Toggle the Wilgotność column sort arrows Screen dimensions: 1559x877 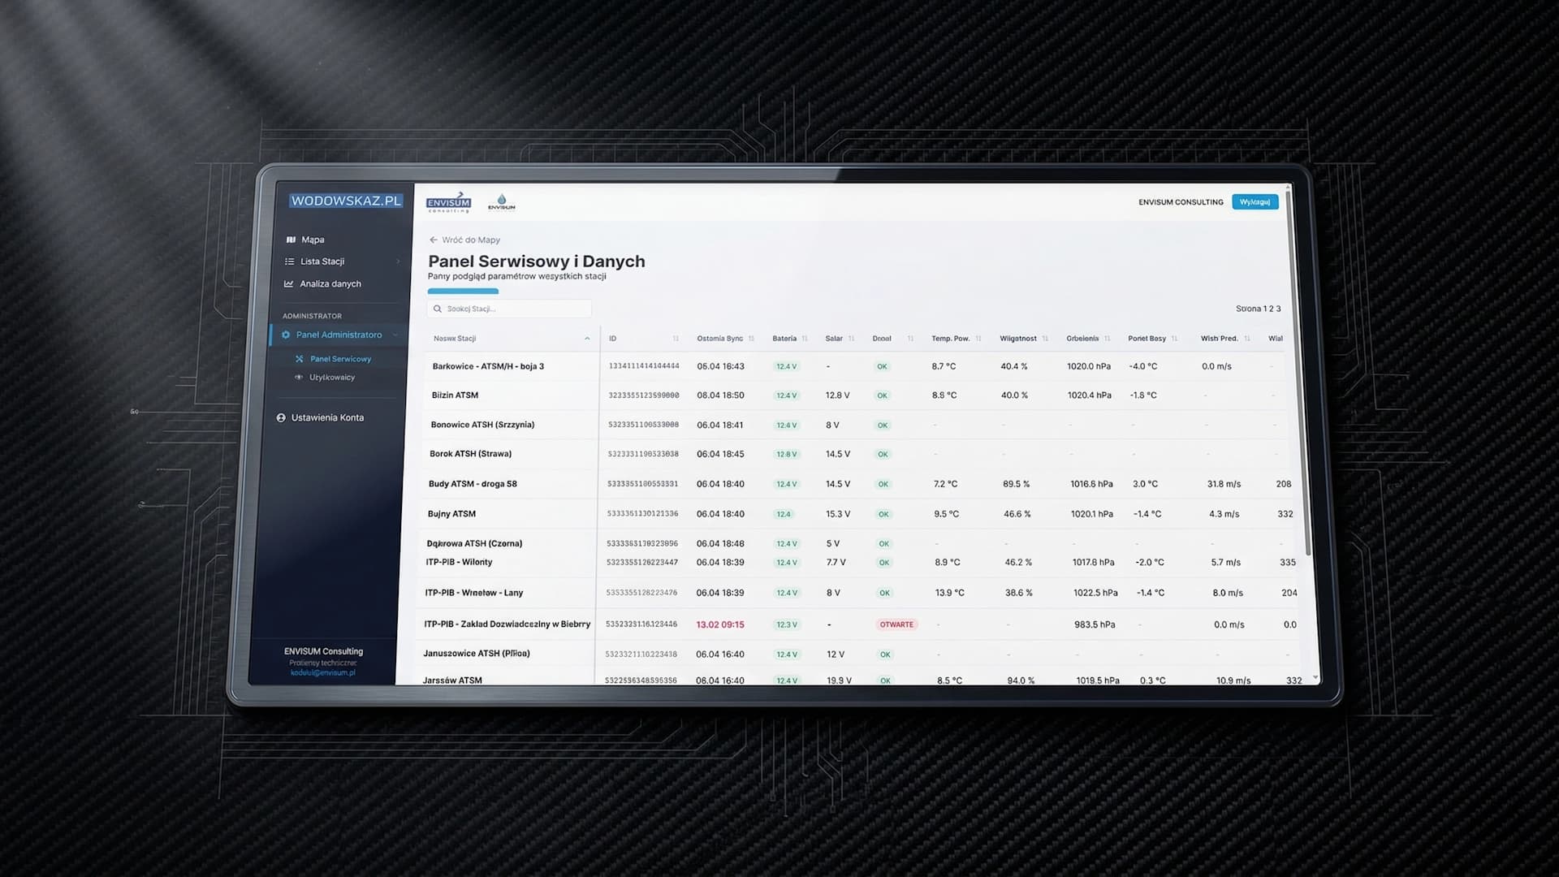1047,339
